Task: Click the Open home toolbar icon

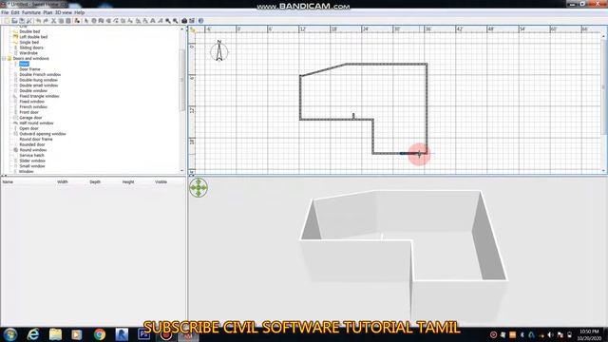Action: coord(14,21)
